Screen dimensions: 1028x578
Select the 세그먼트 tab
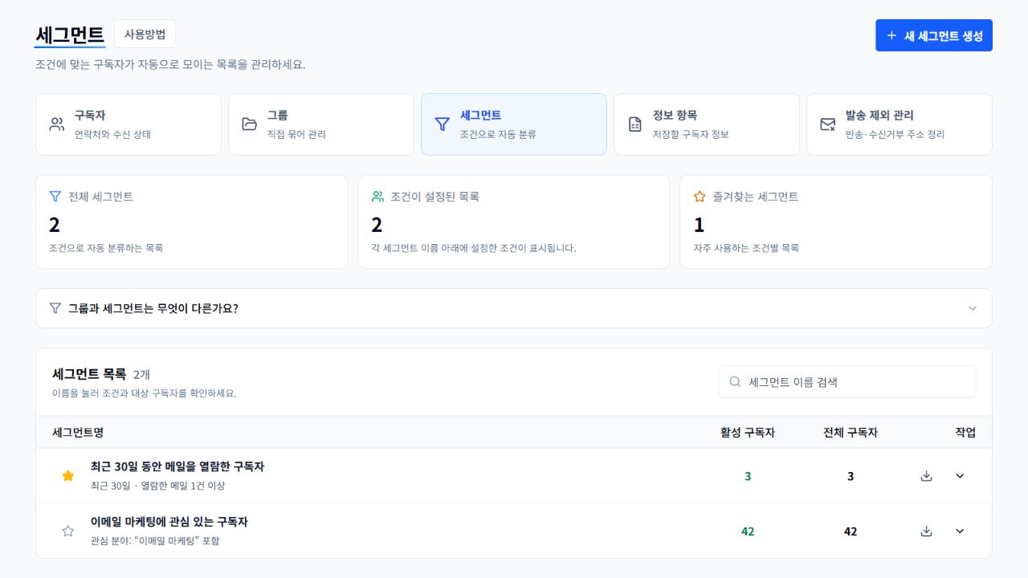pos(514,124)
